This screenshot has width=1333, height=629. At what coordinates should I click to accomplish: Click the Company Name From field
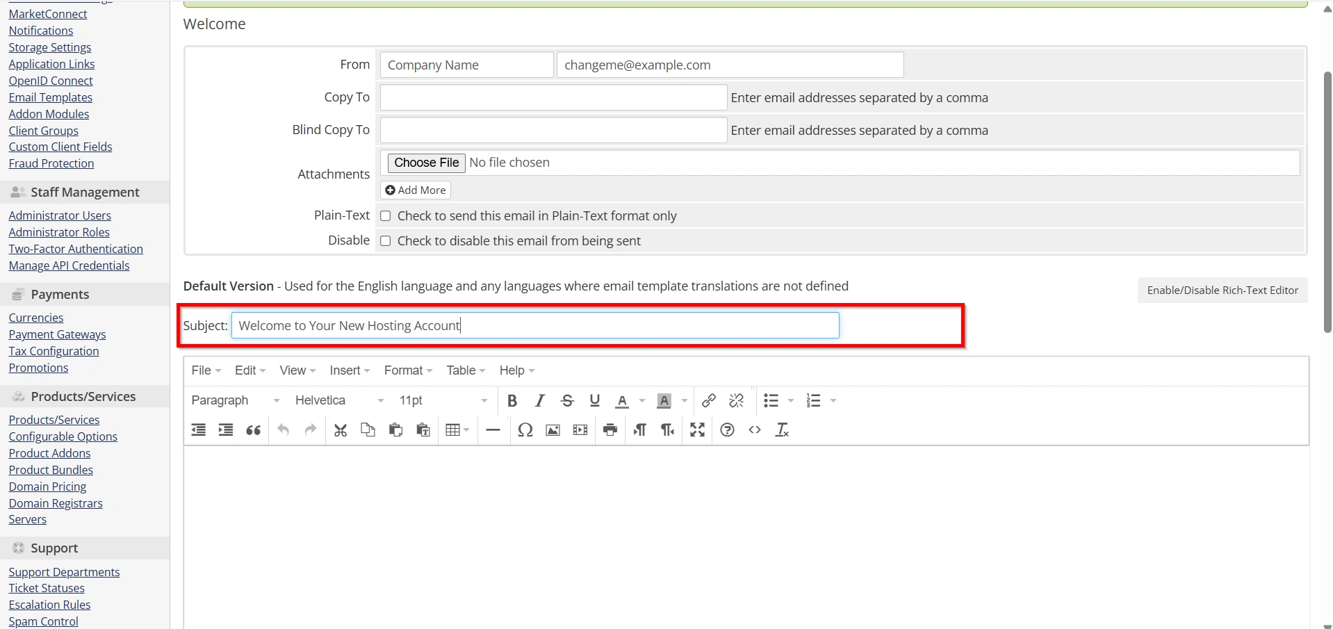point(466,65)
